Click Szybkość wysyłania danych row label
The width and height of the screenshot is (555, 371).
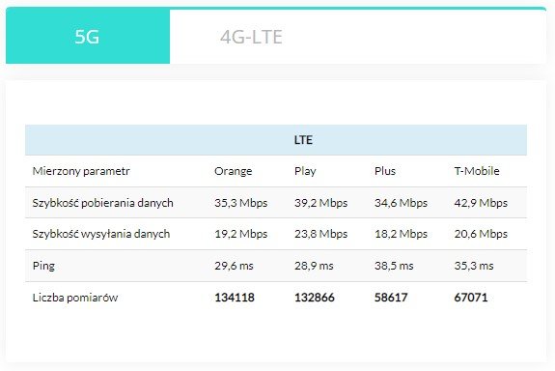(x=101, y=234)
